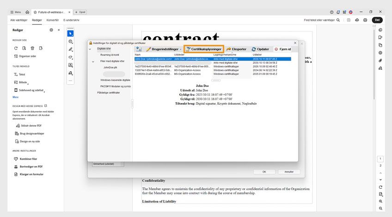Click Opdater to refresh IDs

pos(261,49)
